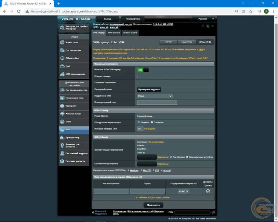Open the Amazon Alexa icon
278x222 pixels.
point(62,114)
